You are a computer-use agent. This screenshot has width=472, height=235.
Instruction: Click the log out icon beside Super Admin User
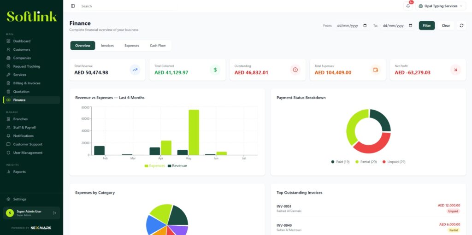tap(54, 213)
